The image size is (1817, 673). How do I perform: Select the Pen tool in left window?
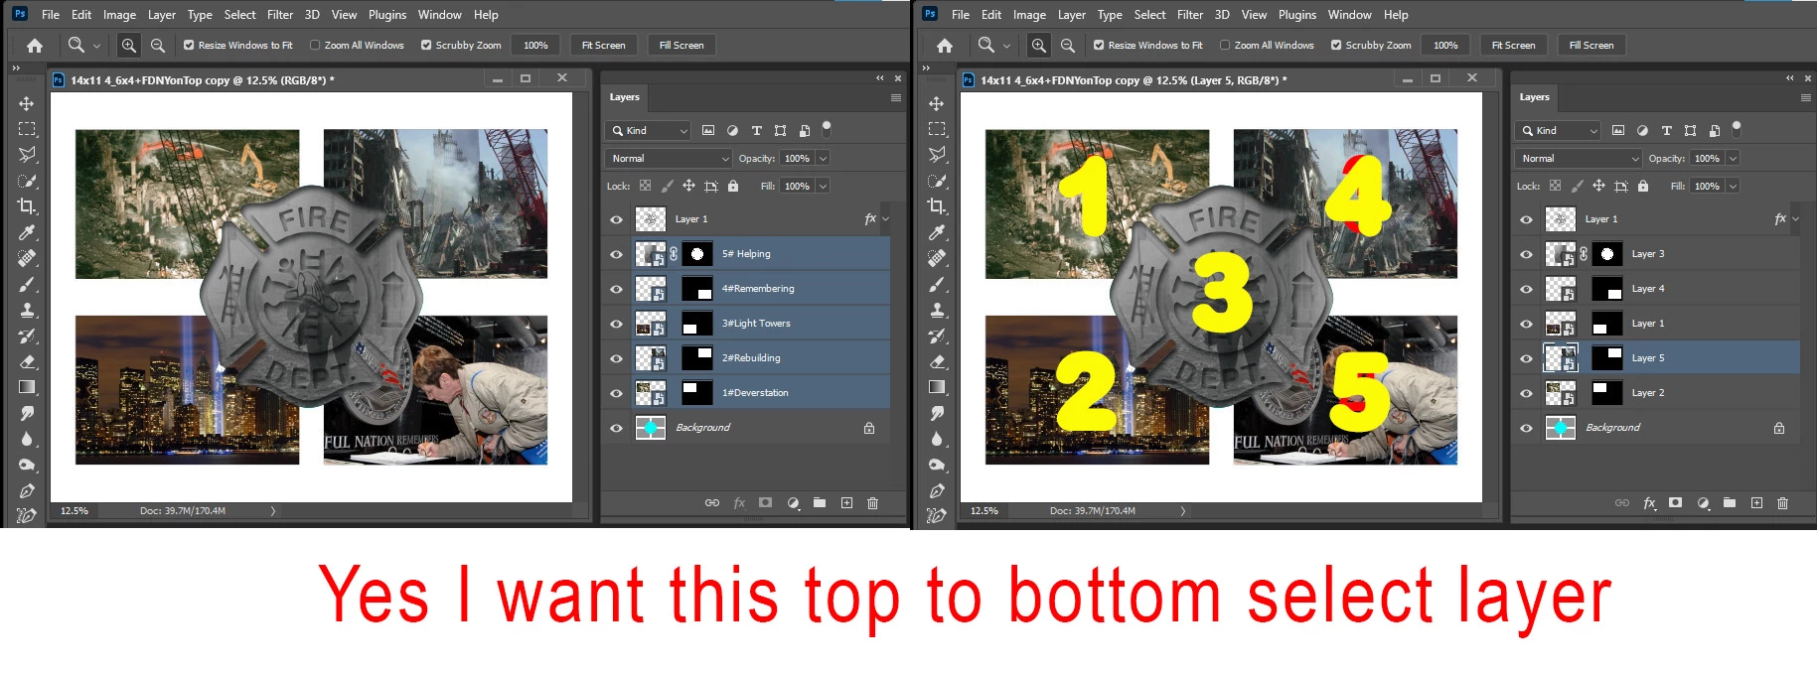(x=27, y=490)
